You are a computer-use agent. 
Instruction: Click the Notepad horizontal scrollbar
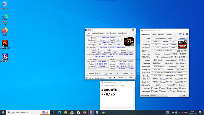click(x=117, y=108)
